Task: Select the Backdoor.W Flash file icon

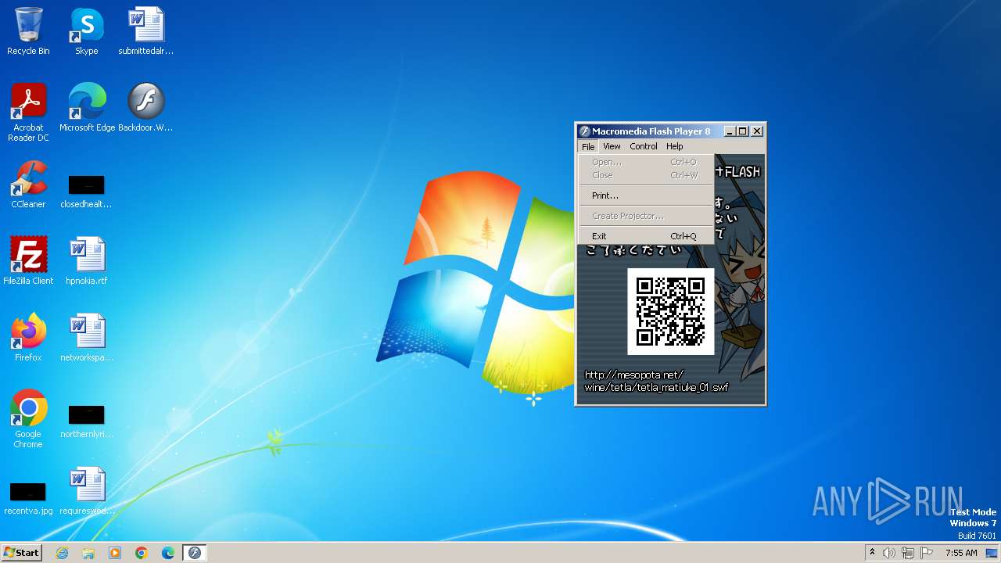Action: tap(145, 108)
